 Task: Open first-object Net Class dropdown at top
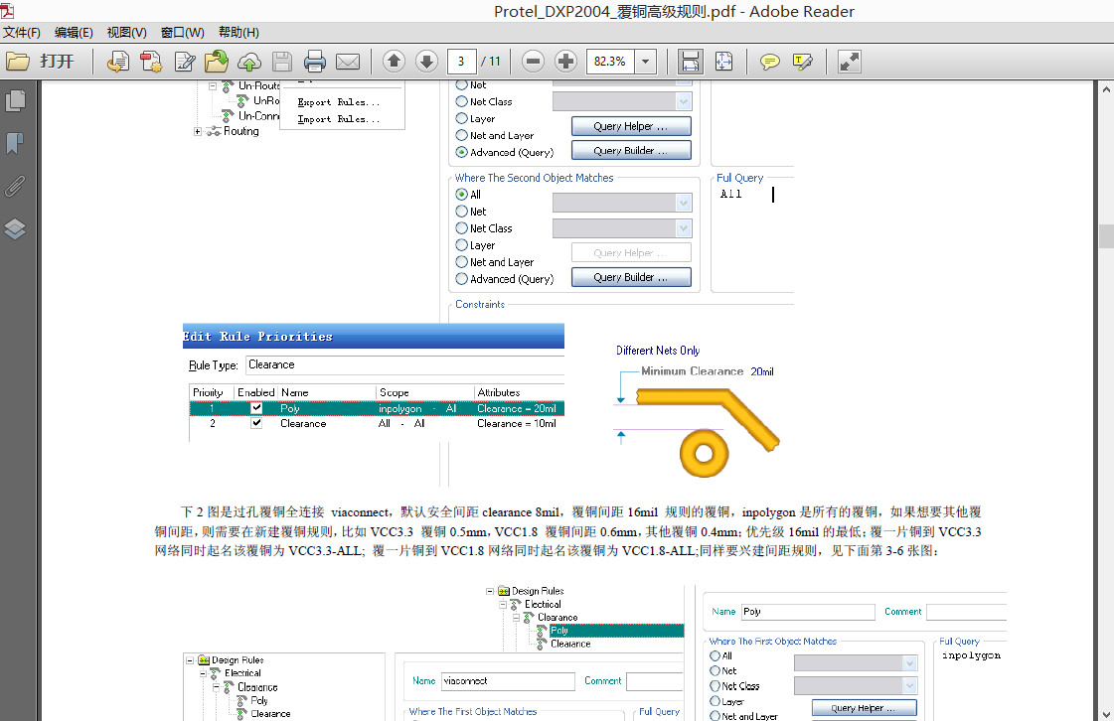coord(622,101)
